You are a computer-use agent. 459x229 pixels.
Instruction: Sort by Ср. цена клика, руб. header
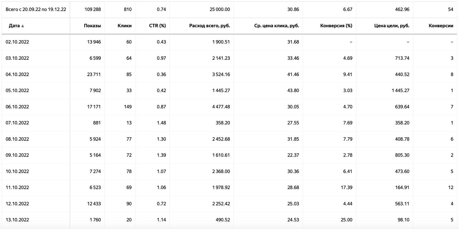click(274, 26)
